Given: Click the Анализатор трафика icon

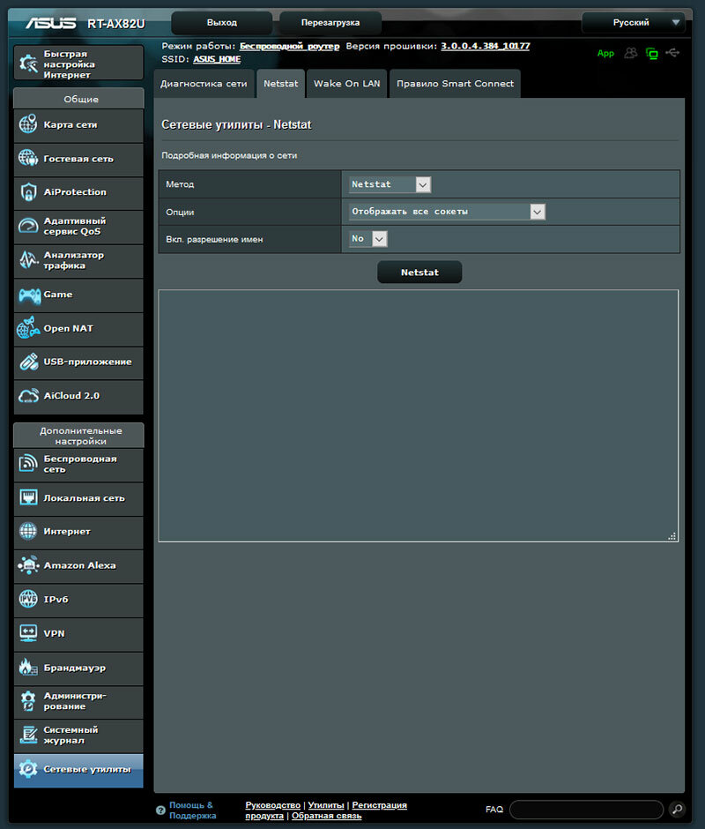Looking at the screenshot, I should [x=28, y=259].
